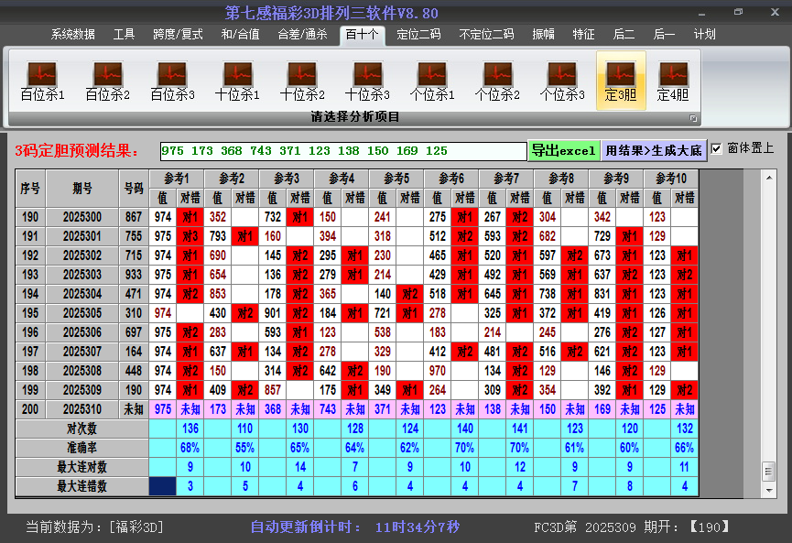The image size is (792, 543).
Task: Open the 百位杀3 analysis item
Action: pyautogui.click(x=172, y=81)
